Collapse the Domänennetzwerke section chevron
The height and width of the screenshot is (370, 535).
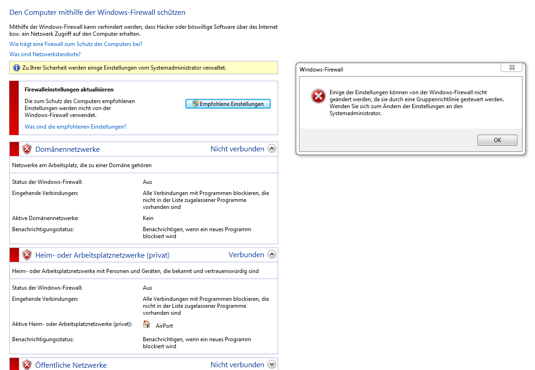pos(272,149)
